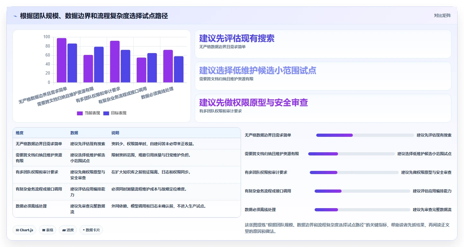The width and height of the screenshot is (464, 247).
Task: Click the 对比矩阵 badge in the header
Action: (x=442, y=15)
